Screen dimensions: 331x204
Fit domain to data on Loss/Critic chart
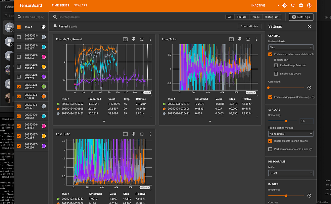tap(125, 134)
